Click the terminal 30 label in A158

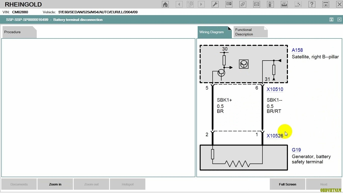point(225,49)
